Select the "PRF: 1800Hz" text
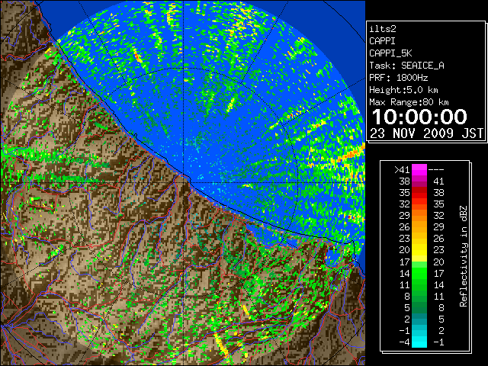The height and width of the screenshot is (366, 488). point(398,78)
